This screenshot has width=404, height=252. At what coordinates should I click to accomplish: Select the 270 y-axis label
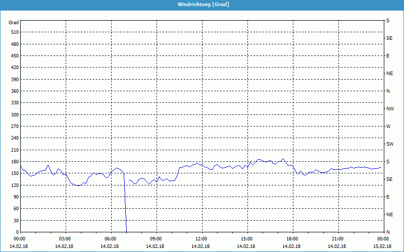click(x=14, y=127)
